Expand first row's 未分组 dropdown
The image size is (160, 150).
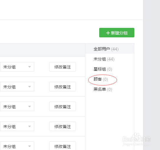[x=17, y=67]
